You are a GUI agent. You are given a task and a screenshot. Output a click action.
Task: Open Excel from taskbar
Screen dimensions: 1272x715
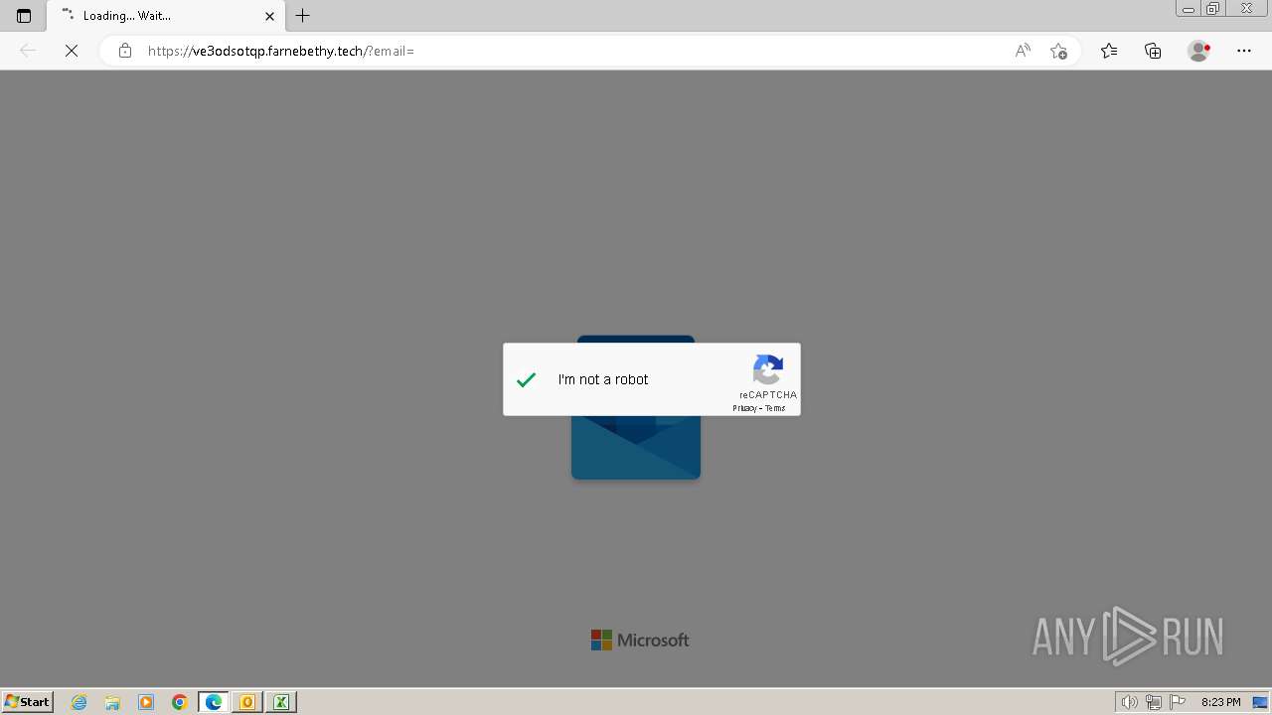point(281,702)
